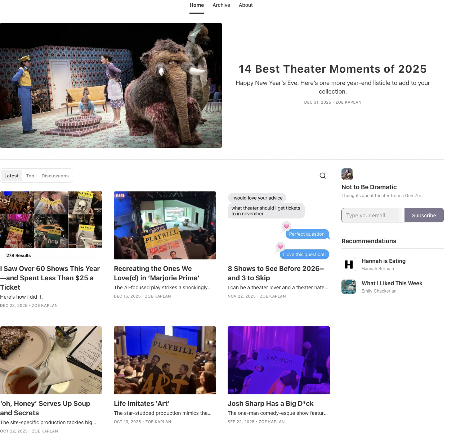
Task: Keep the Latest filter selected
Action: pos(11,176)
